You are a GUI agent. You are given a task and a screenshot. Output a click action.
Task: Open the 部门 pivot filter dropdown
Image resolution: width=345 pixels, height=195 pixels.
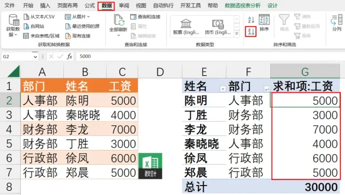point(267,89)
